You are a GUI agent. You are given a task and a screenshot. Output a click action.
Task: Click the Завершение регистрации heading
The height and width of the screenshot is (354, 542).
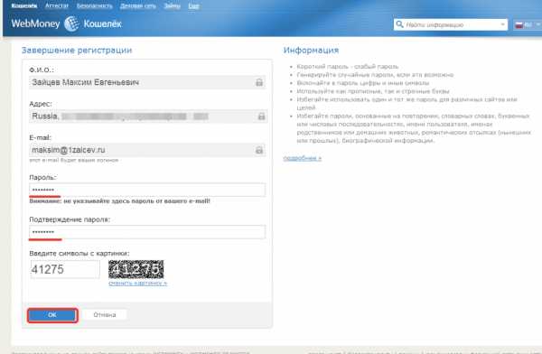coord(77,51)
